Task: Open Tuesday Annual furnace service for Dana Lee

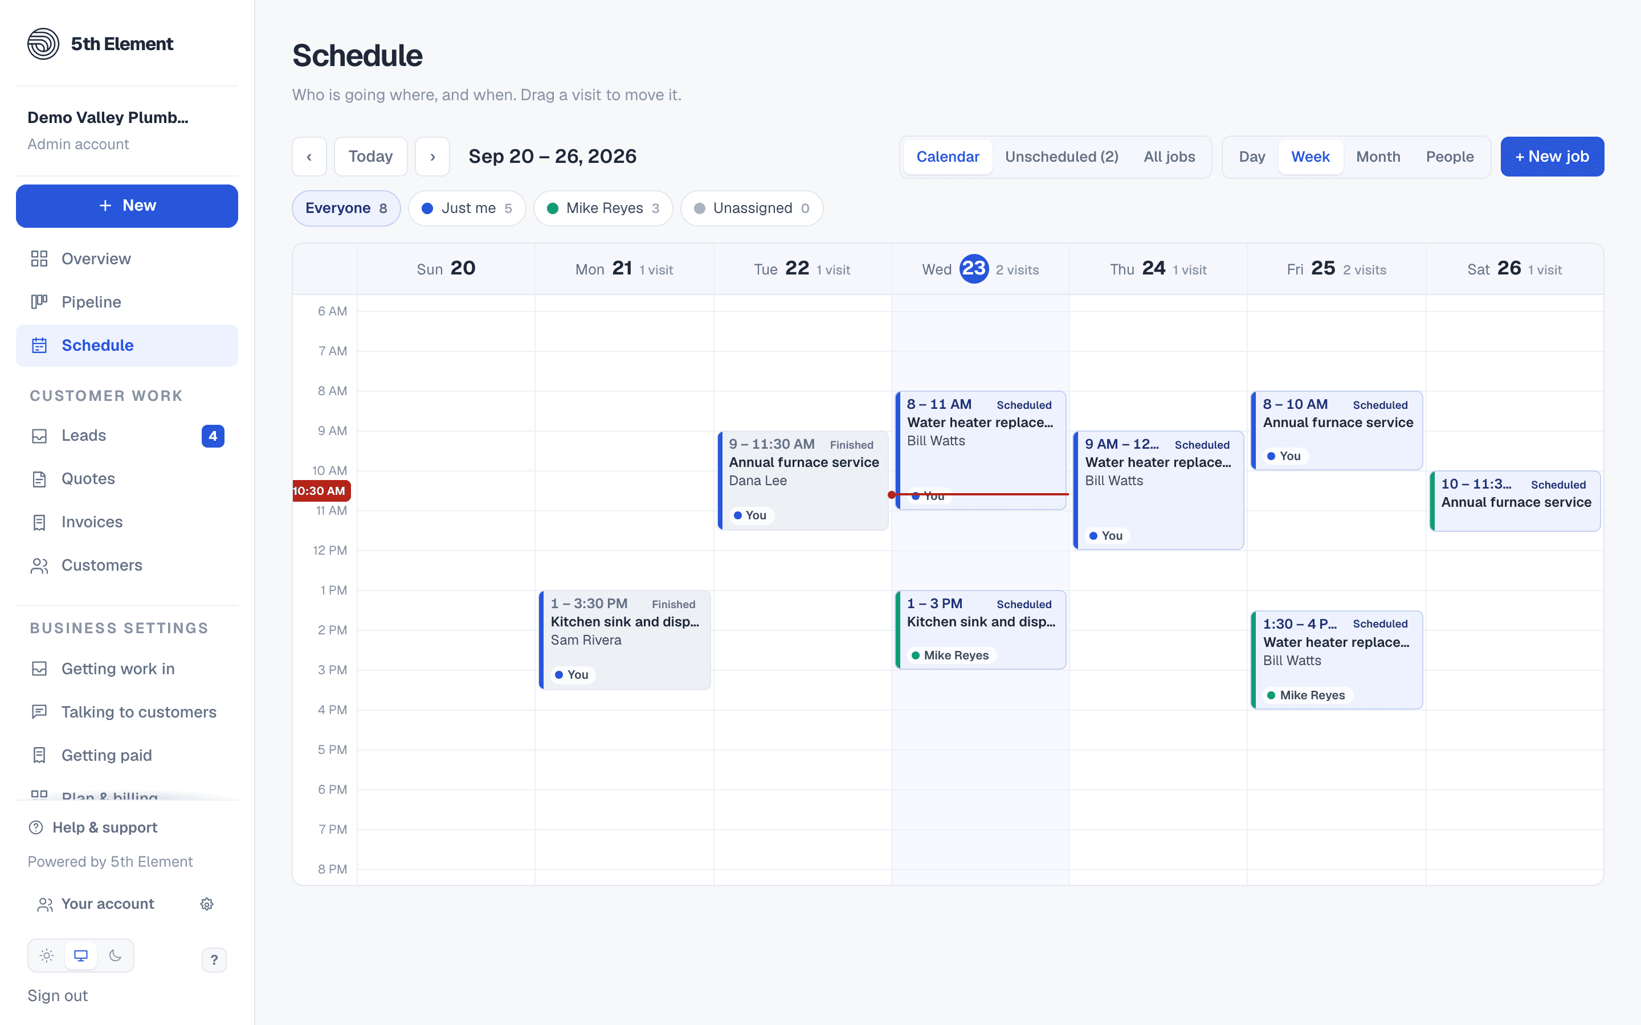Action: 803,480
